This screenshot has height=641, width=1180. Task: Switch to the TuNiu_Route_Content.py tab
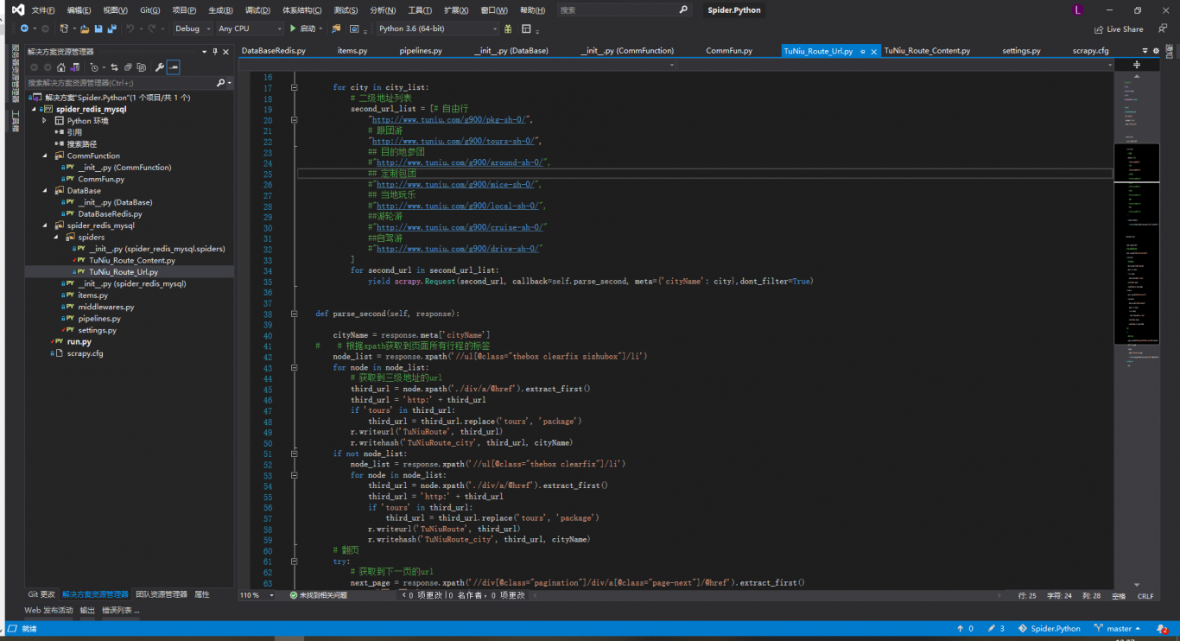pyautogui.click(x=927, y=51)
